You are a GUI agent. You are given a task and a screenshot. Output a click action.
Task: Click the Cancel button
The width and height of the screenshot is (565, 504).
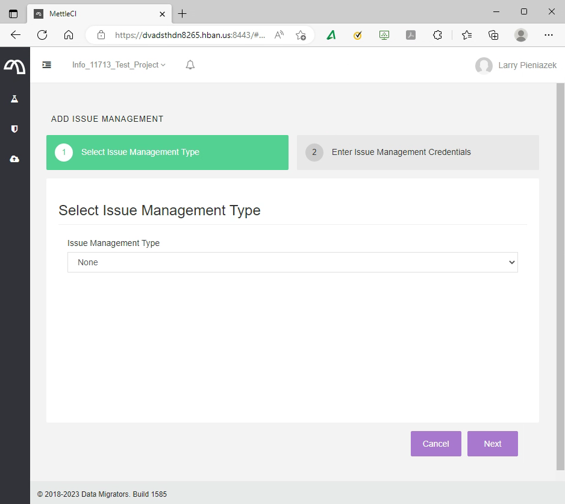[x=435, y=444]
